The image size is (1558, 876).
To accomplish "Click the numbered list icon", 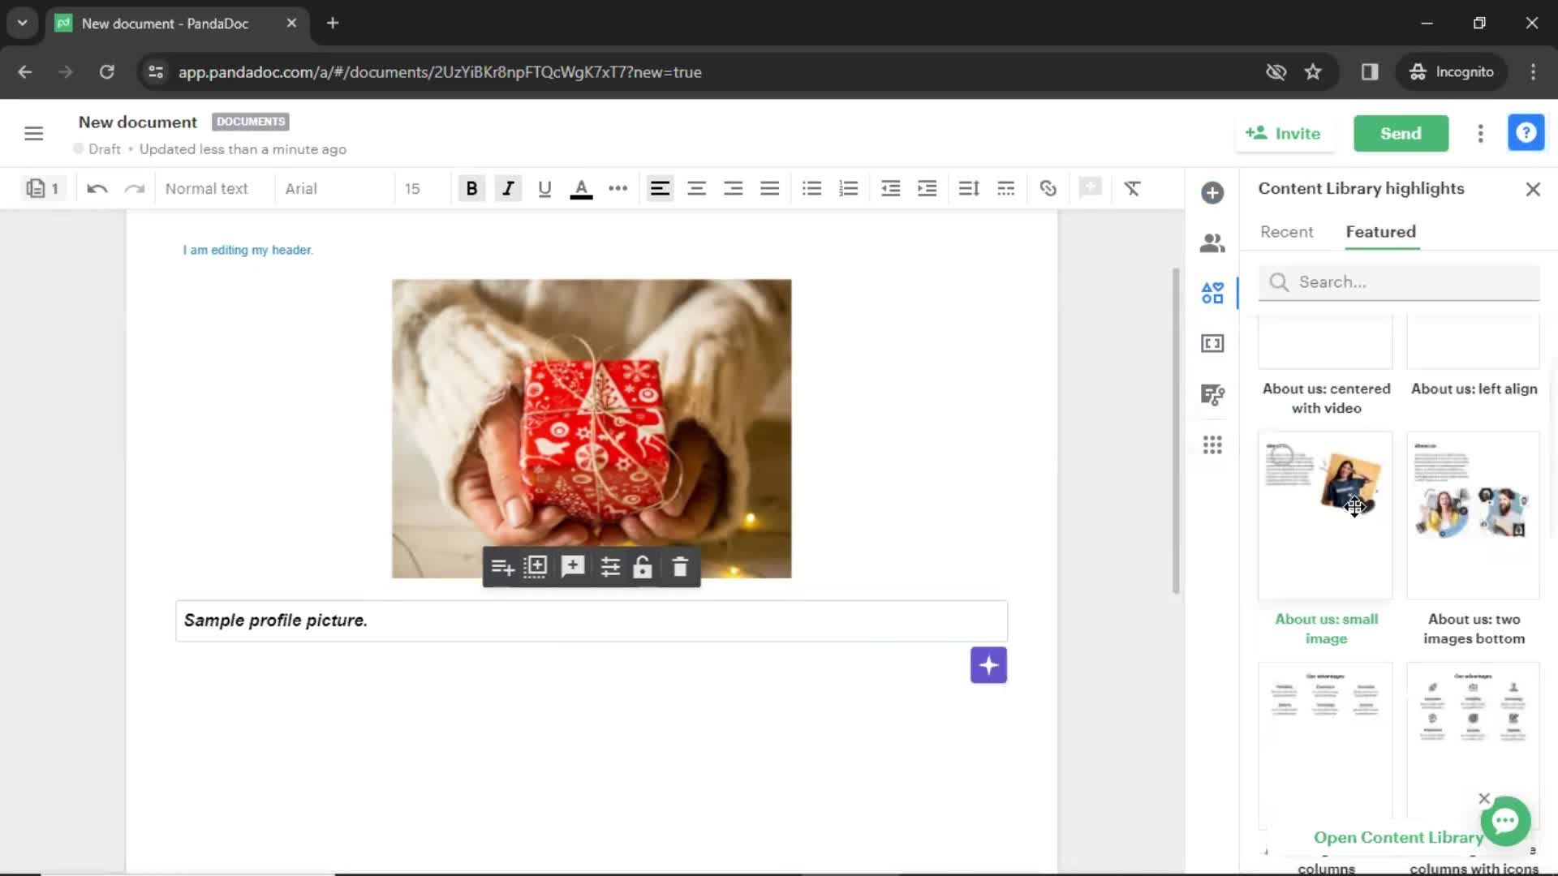I will tap(849, 189).
